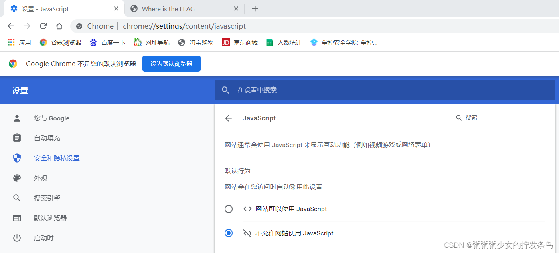This screenshot has height=253, width=559.
Task: Open the 默认浏览器 settings section
Action: 50,218
